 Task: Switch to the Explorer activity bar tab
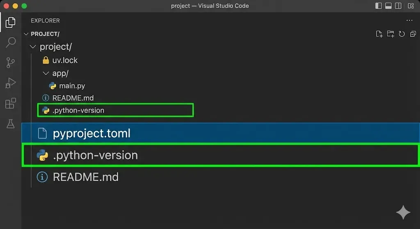(11, 22)
